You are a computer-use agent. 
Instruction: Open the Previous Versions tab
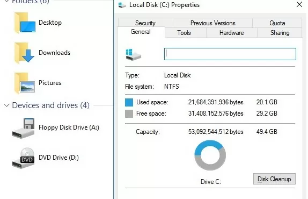(212, 23)
